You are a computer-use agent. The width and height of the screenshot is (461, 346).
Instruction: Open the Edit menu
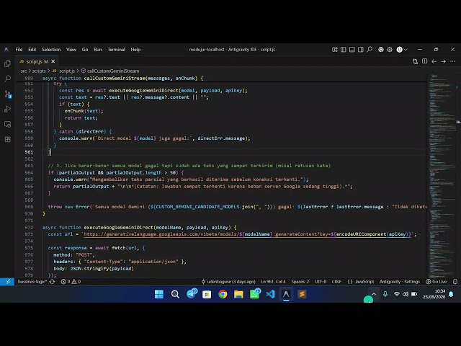32,50
